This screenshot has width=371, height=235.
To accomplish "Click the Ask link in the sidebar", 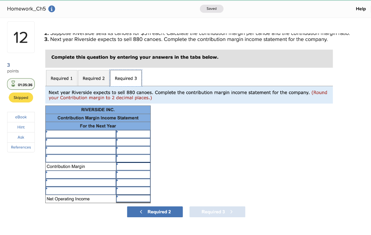I will pyautogui.click(x=21, y=137).
